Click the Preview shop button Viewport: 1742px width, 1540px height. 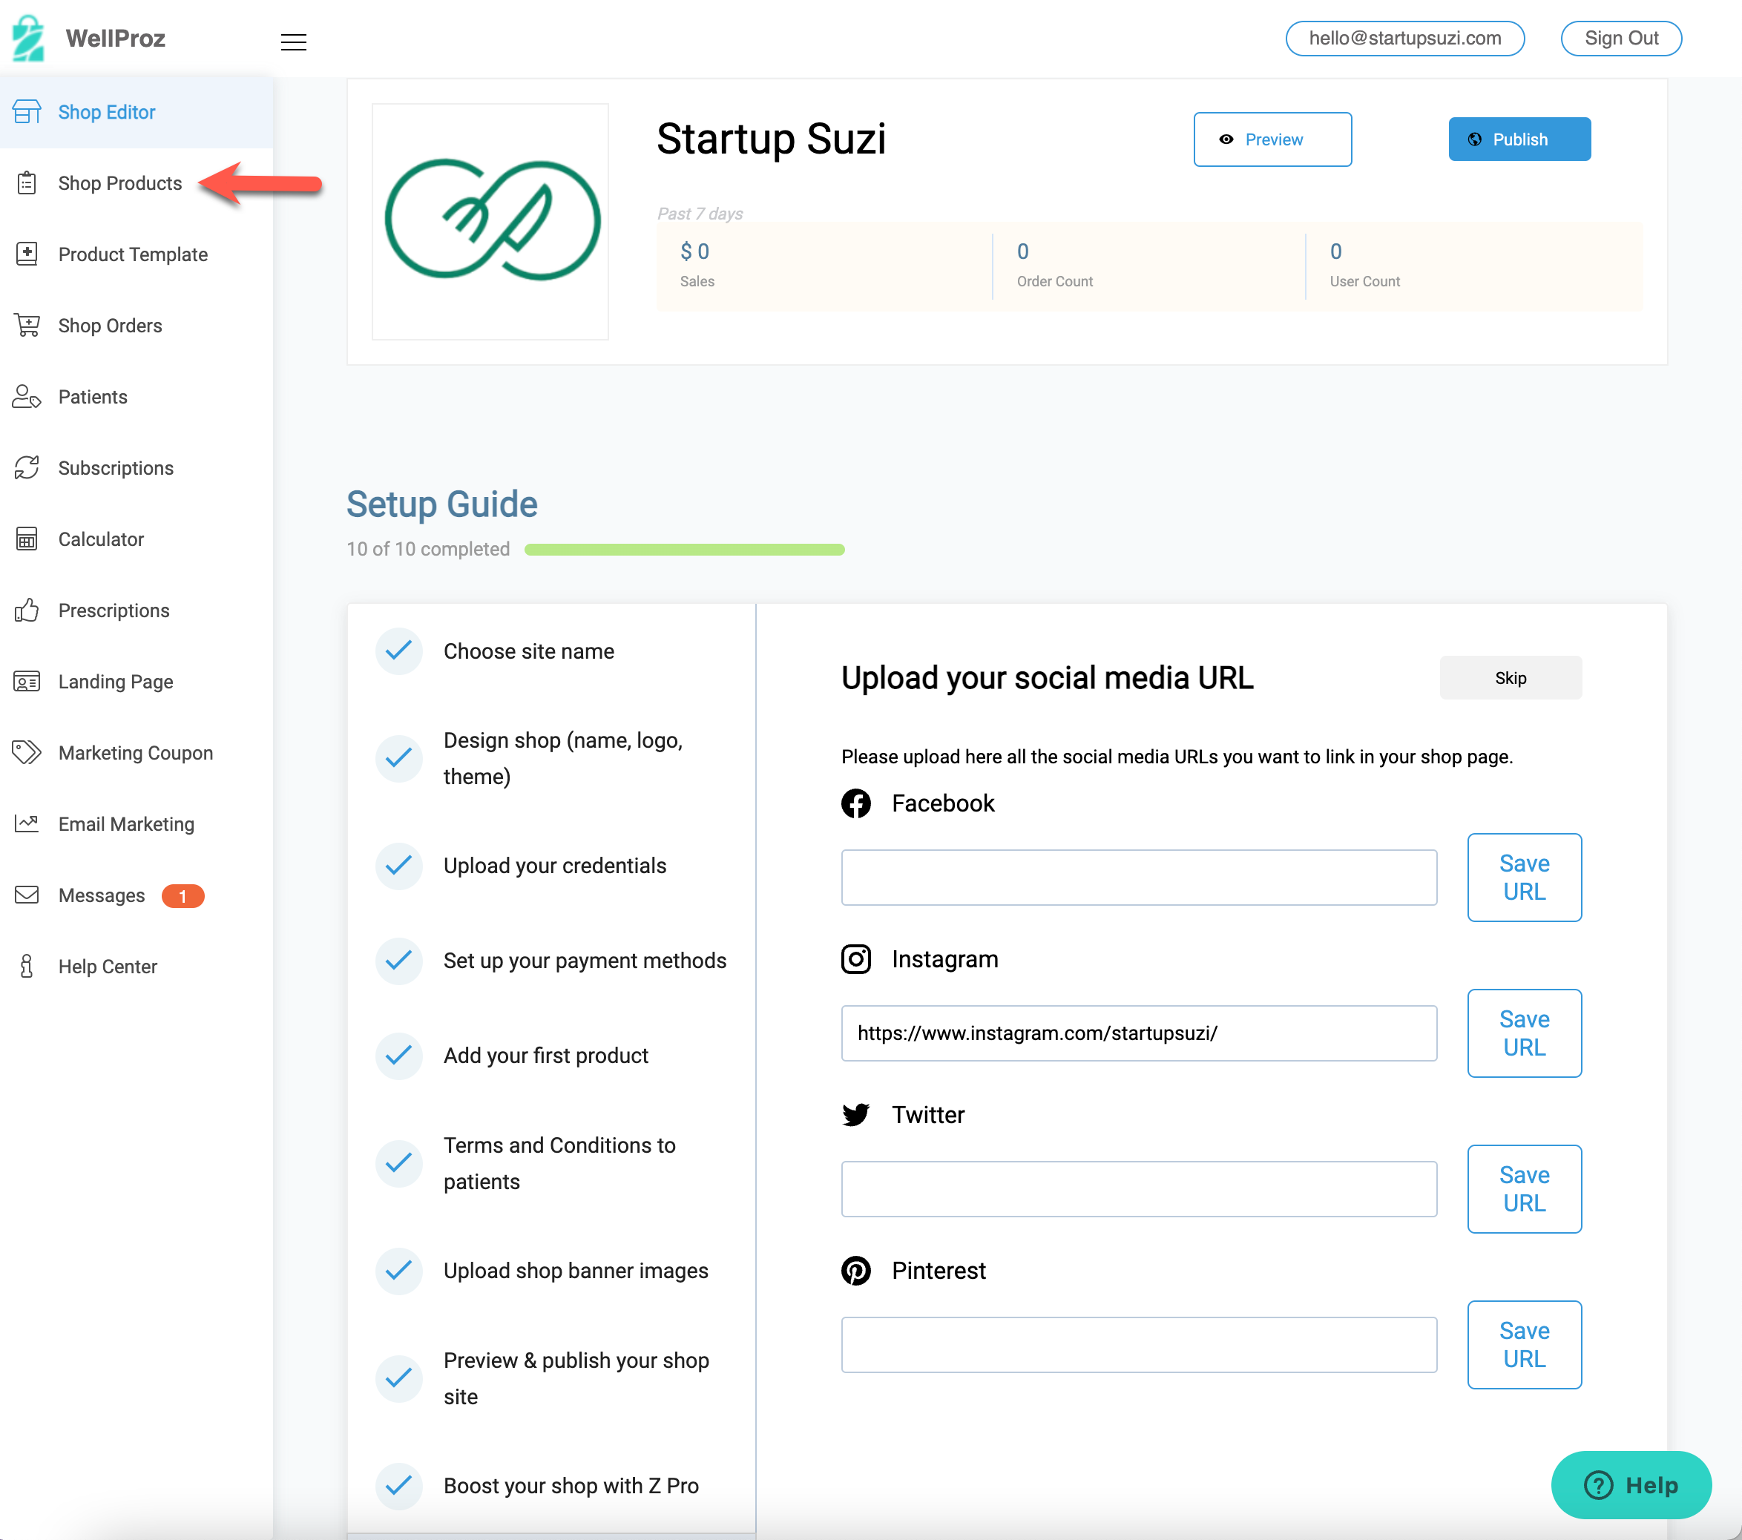pos(1272,139)
